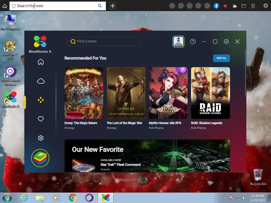Open Google Chrome from taskbar
This screenshot has width=271, height=203.
(x=73, y=198)
